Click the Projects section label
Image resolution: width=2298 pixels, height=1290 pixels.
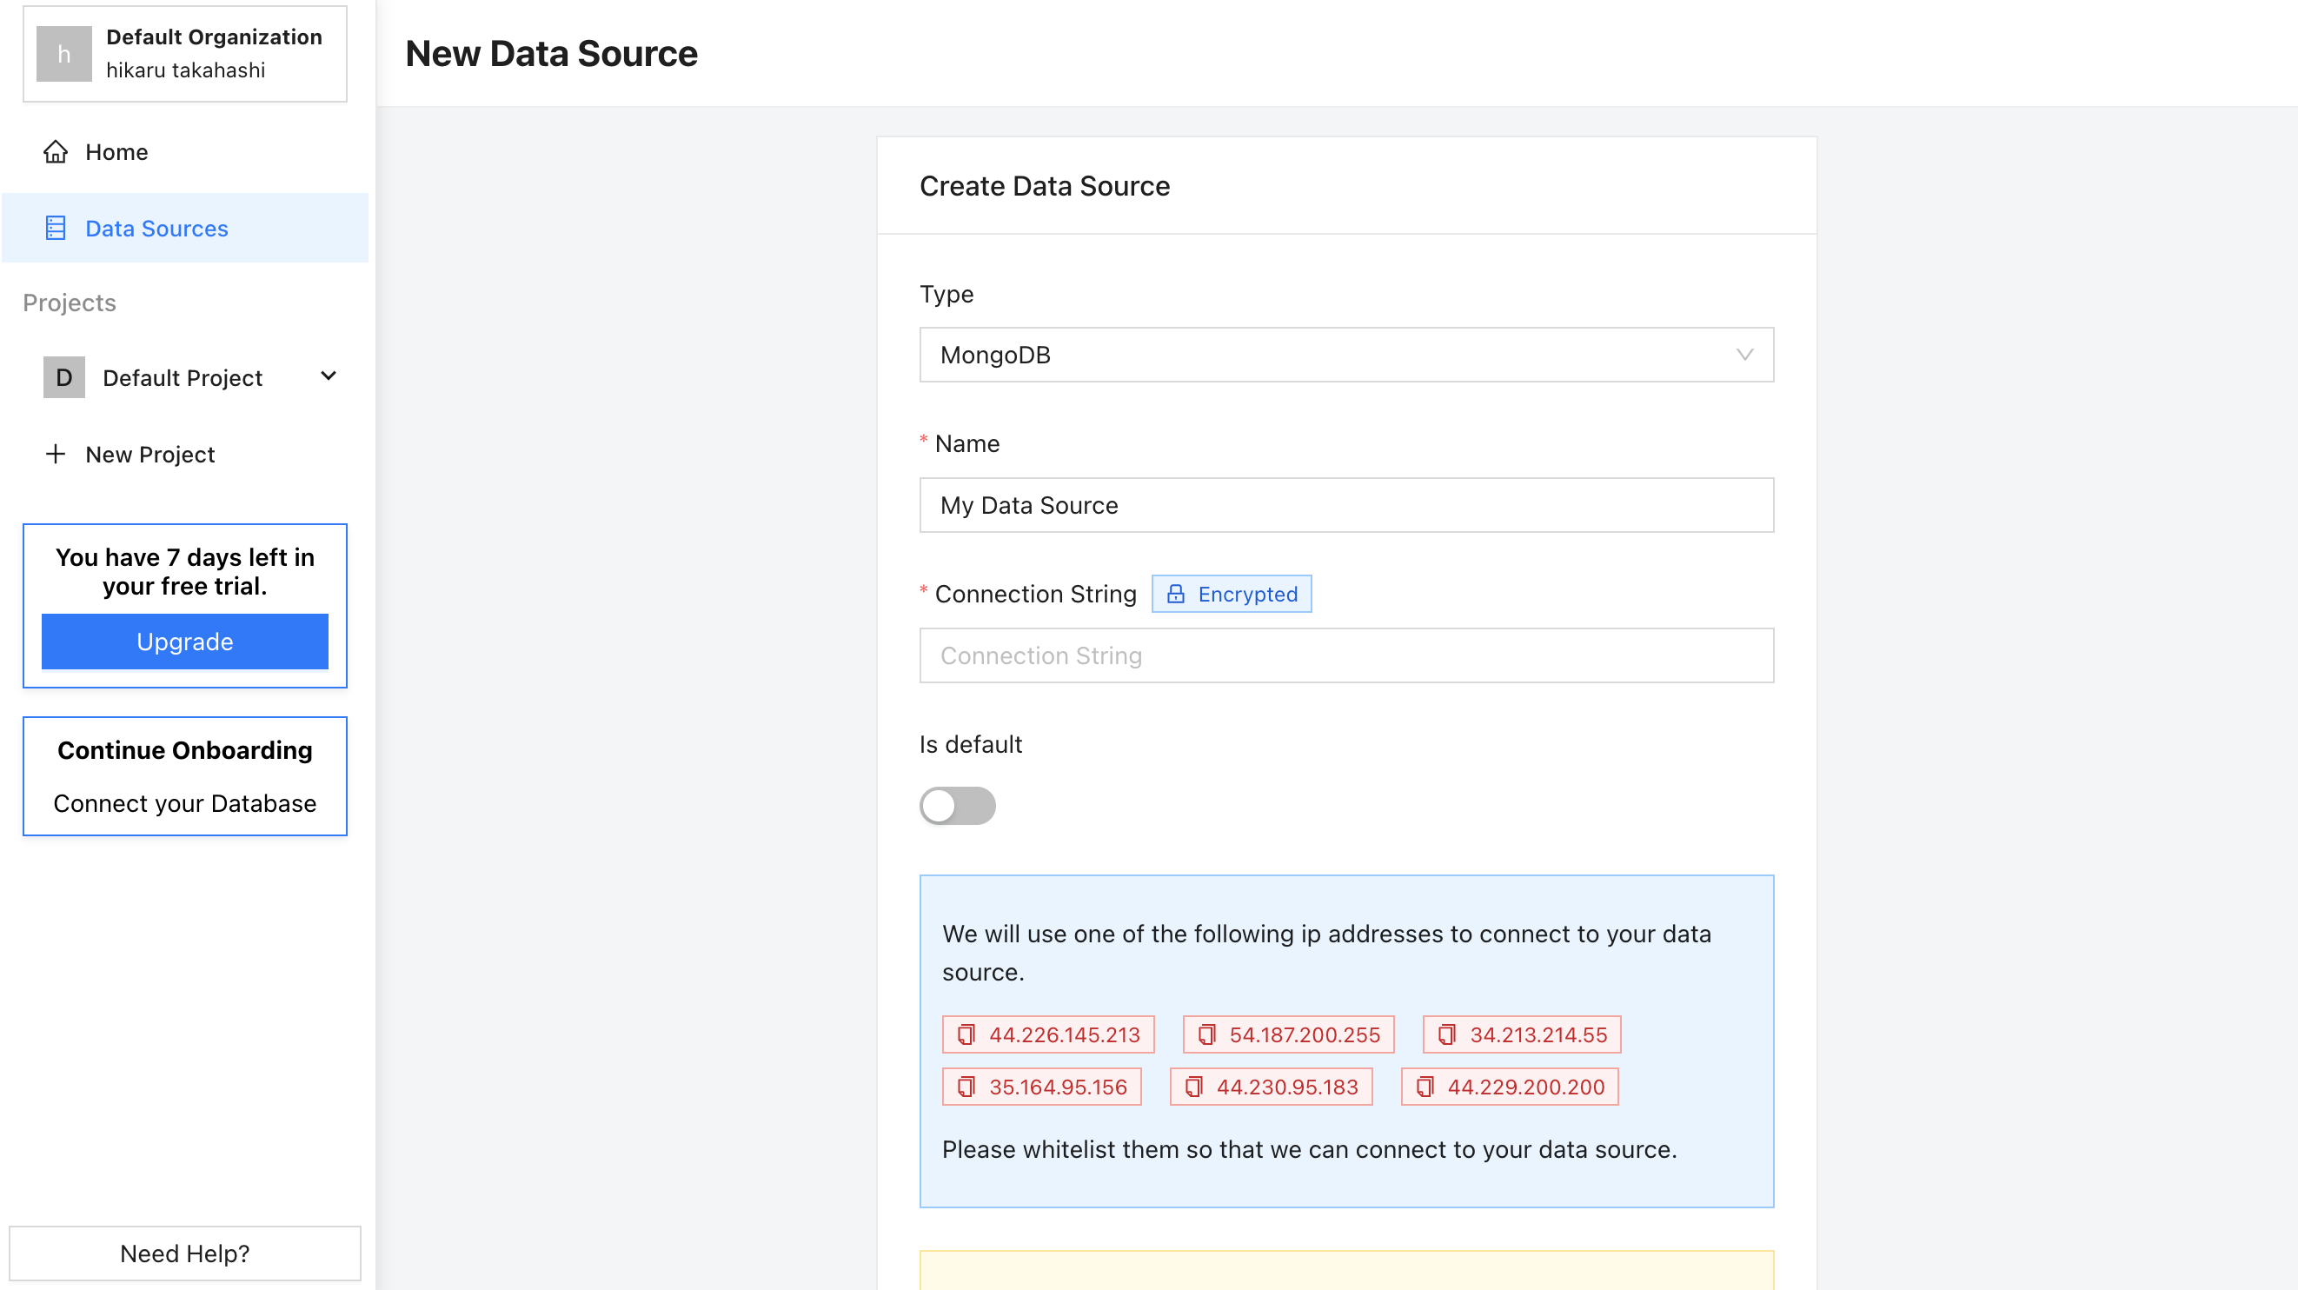(x=70, y=303)
